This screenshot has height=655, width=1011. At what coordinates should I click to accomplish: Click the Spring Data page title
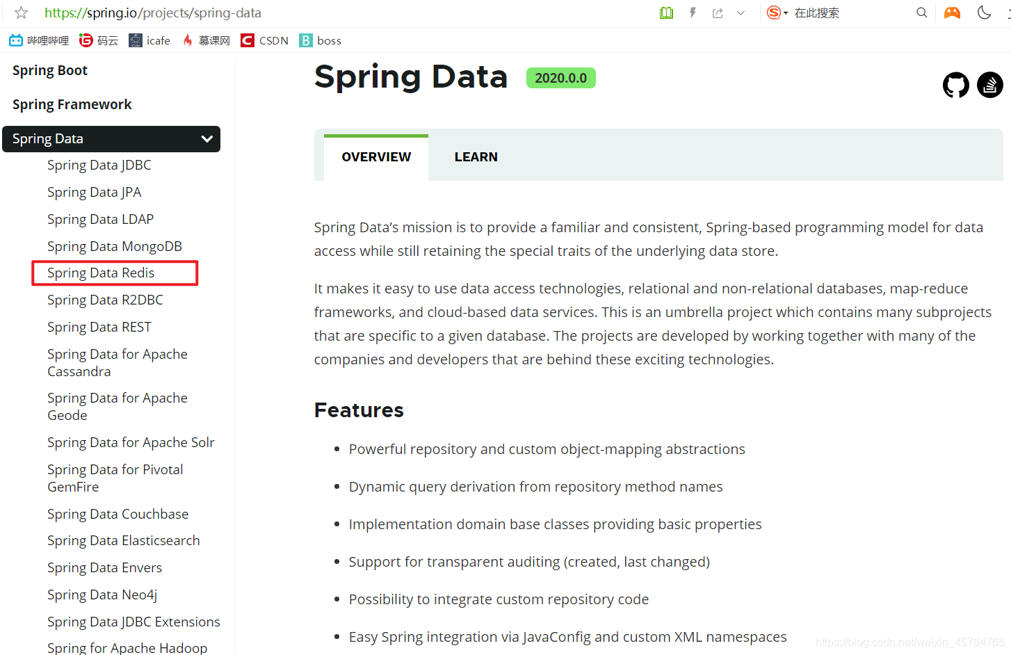pos(411,76)
